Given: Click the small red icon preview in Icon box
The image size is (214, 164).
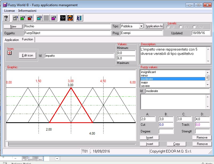Looking at the screenshot, I should tap(9, 53).
